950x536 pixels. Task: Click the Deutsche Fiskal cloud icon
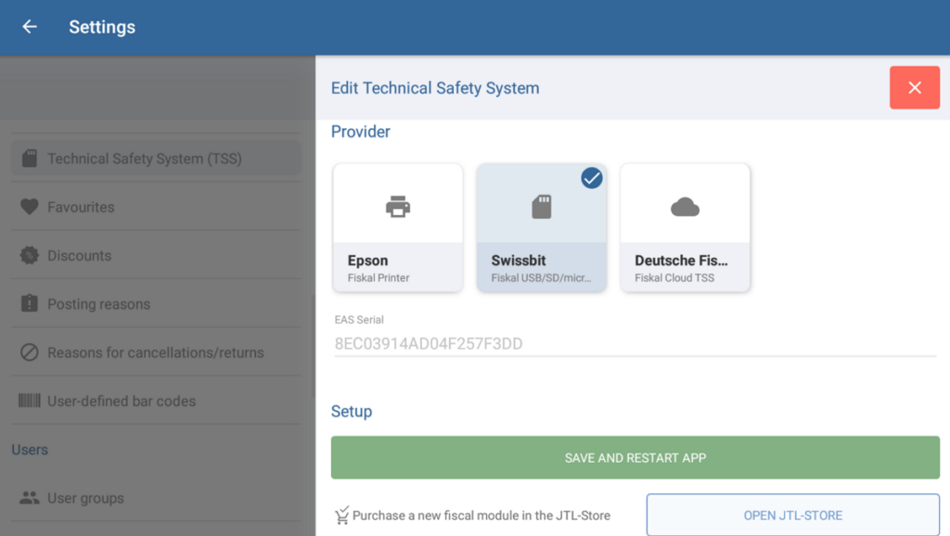(685, 207)
